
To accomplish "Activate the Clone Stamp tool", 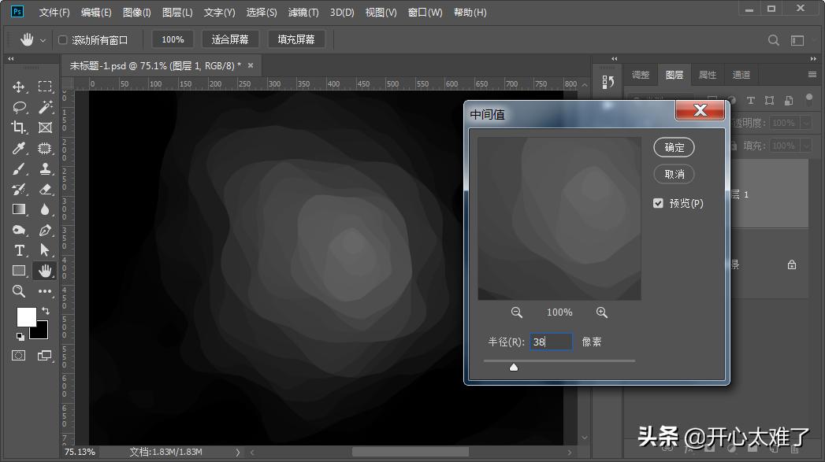I will click(x=45, y=168).
